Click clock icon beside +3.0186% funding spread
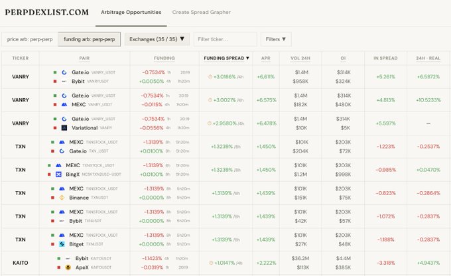Image resolution: width=451 pixels, height=276 pixels. pyautogui.click(x=210, y=77)
